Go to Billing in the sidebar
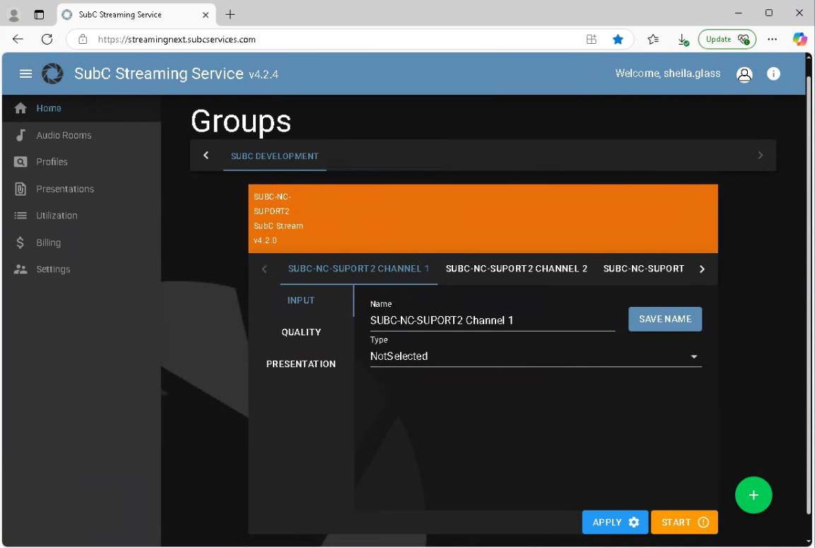Viewport: 815px width, 548px height. tap(48, 243)
